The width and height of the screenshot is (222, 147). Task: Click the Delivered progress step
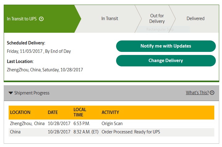(x=195, y=19)
